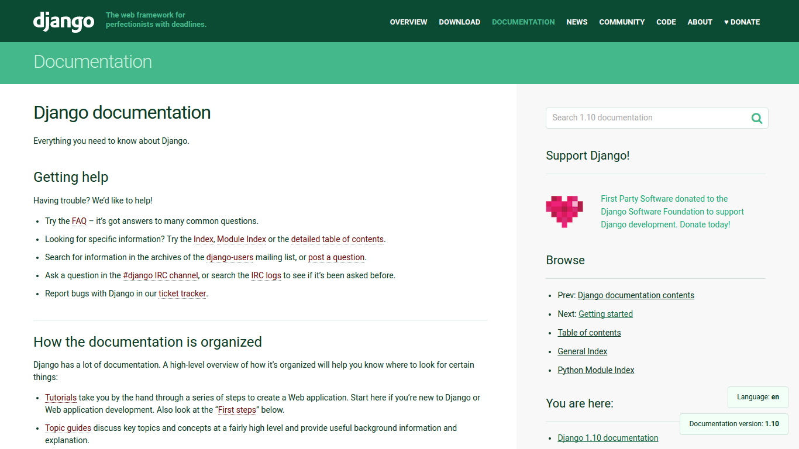Click the Tutorials link
This screenshot has width=799, height=449.
point(61,398)
